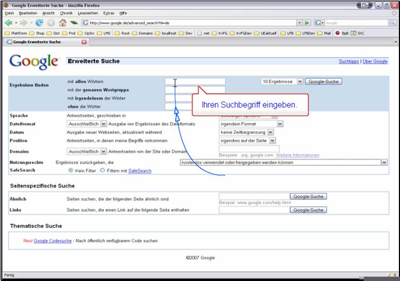Click the top Google-Suche button
This screenshot has height=281, width=400.
pos(323,82)
